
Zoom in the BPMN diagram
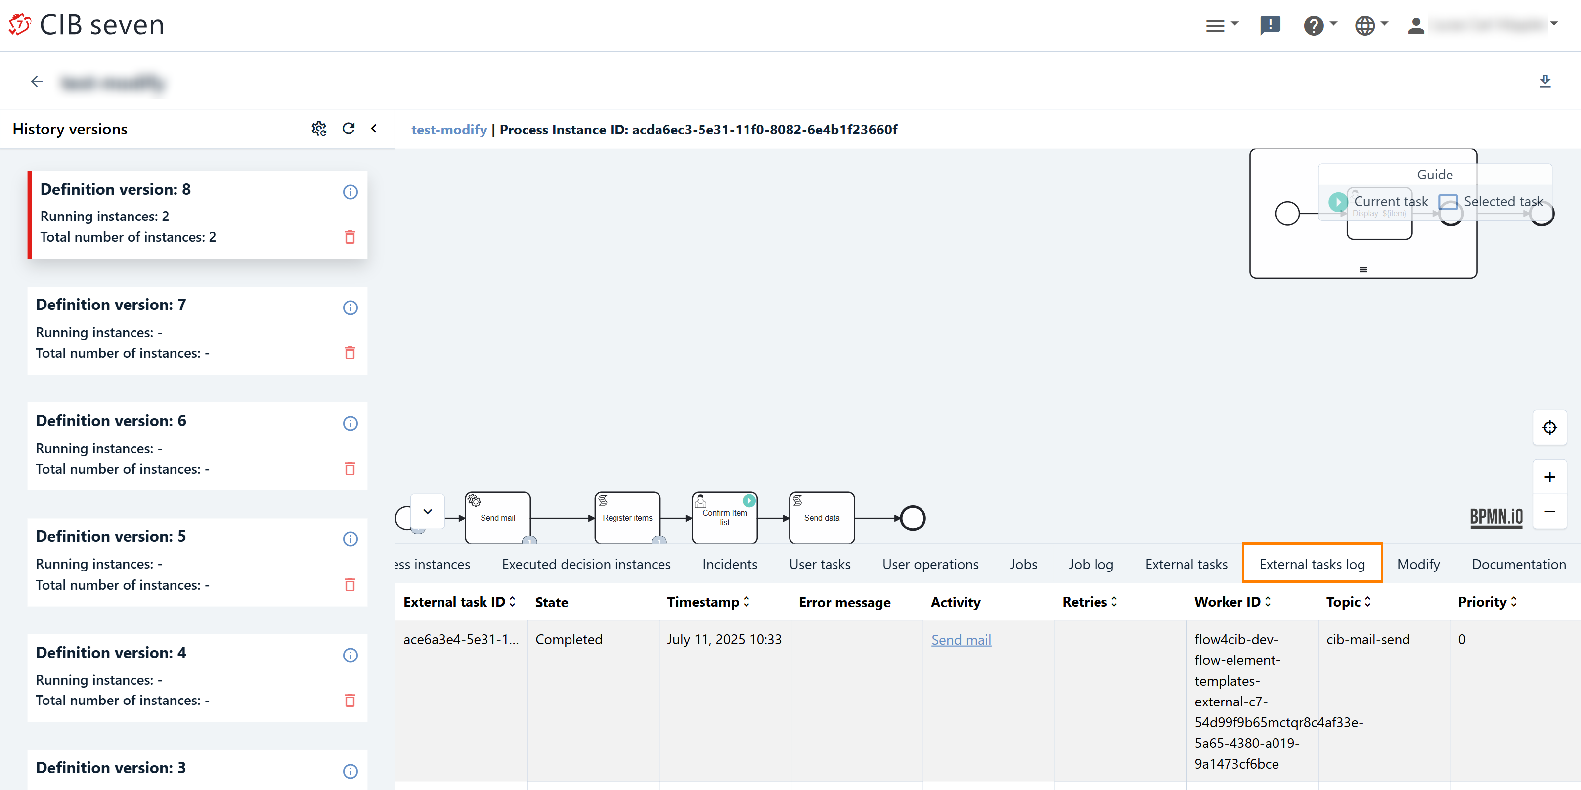1549,477
